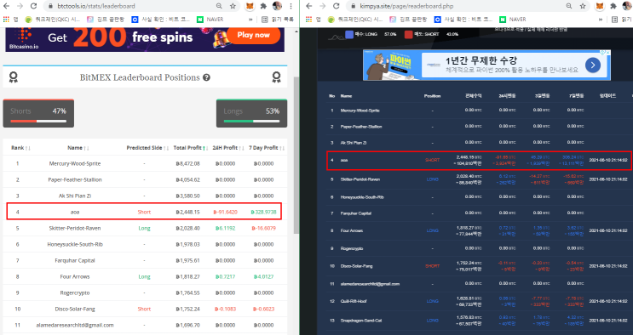The width and height of the screenshot is (633, 335).
Task: Click the Mercury-Wood-Sprite name in the btctools table
Action: [75, 163]
